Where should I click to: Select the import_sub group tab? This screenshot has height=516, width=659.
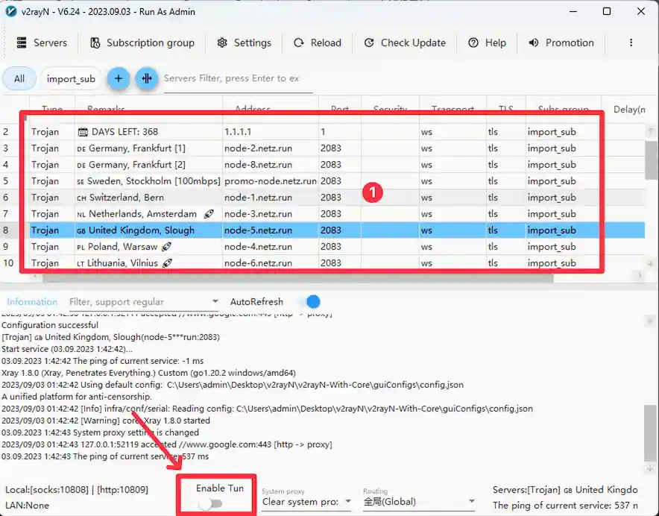pyautogui.click(x=71, y=78)
